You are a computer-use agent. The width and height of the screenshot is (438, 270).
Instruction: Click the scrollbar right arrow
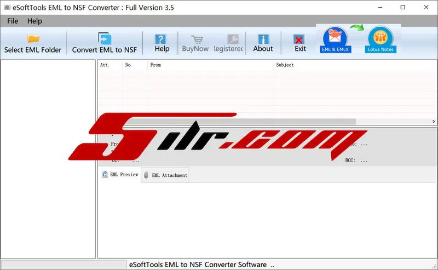[x=434, y=122]
